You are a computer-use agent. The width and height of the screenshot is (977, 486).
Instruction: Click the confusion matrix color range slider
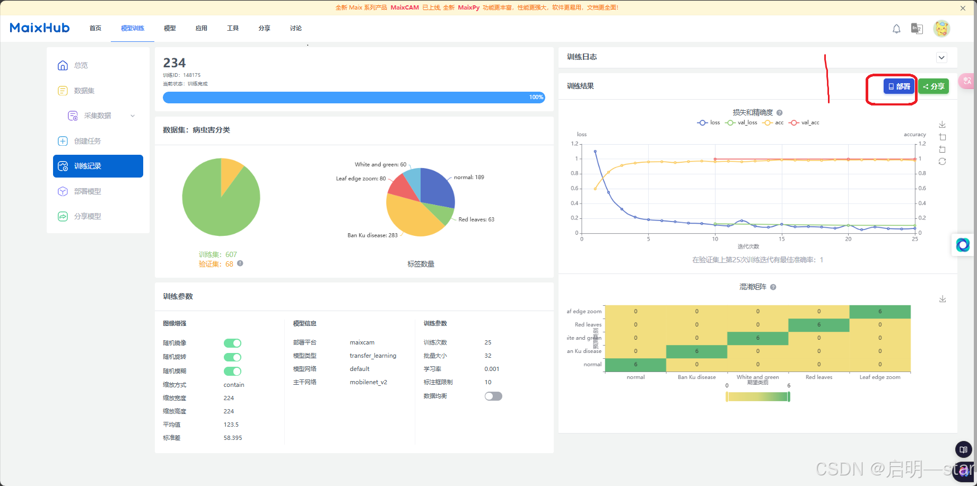[x=758, y=396]
